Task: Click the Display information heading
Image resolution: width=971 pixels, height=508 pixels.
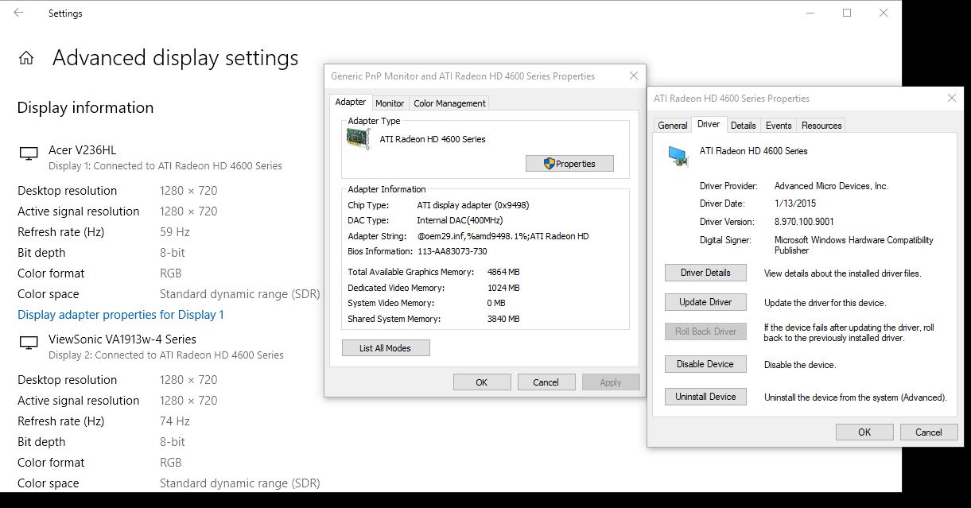Action: coord(85,107)
